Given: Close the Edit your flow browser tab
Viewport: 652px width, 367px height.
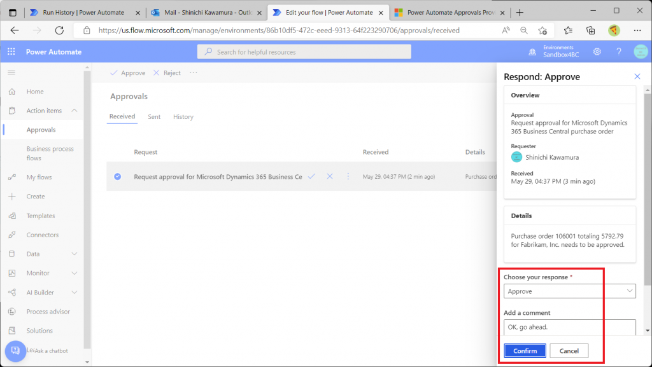Looking at the screenshot, I should pyautogui.click(x=381, y=13).
